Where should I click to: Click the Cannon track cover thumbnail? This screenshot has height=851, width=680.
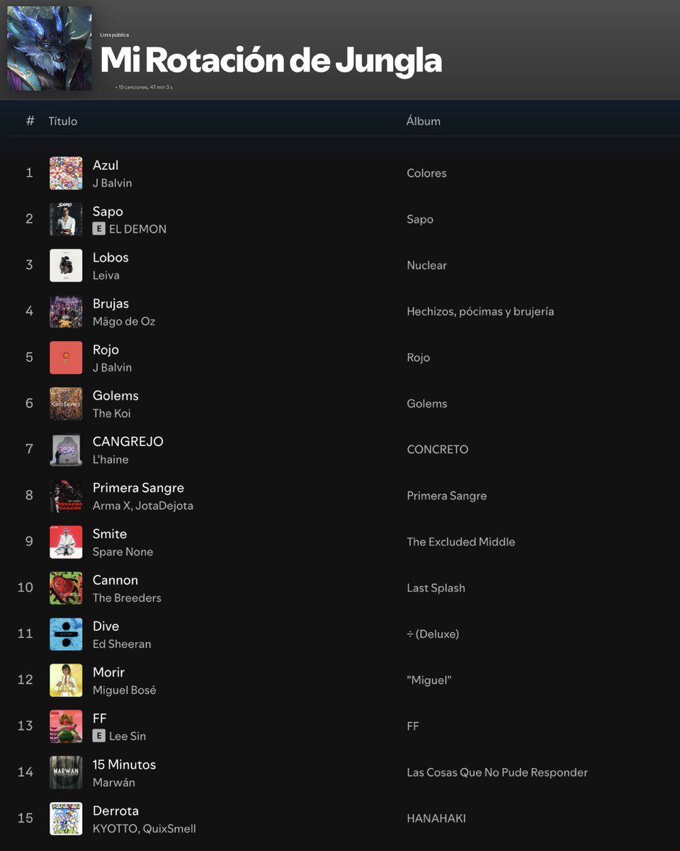pos(66,588)
